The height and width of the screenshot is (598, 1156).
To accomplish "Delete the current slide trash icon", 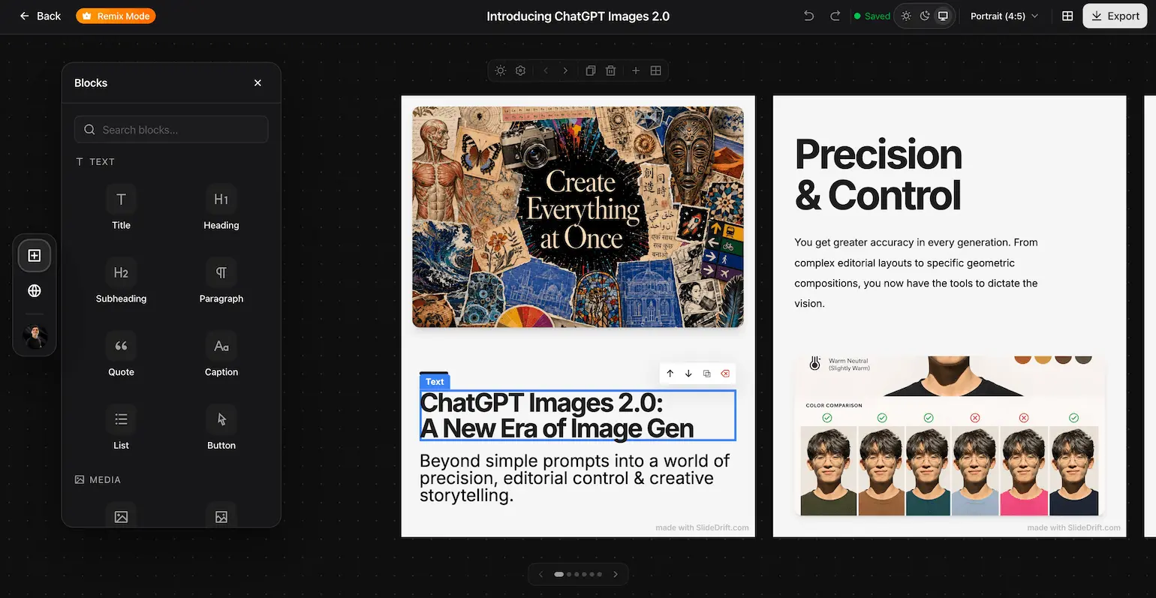I will [x=611, y=71].
